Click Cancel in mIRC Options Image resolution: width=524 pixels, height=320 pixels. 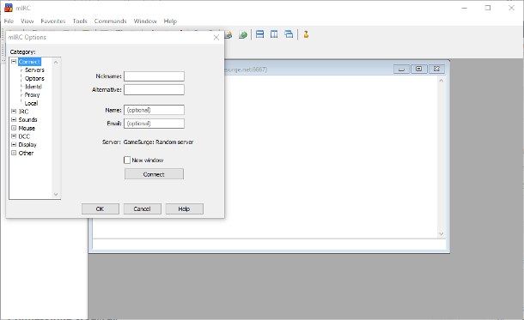(142, 208)
